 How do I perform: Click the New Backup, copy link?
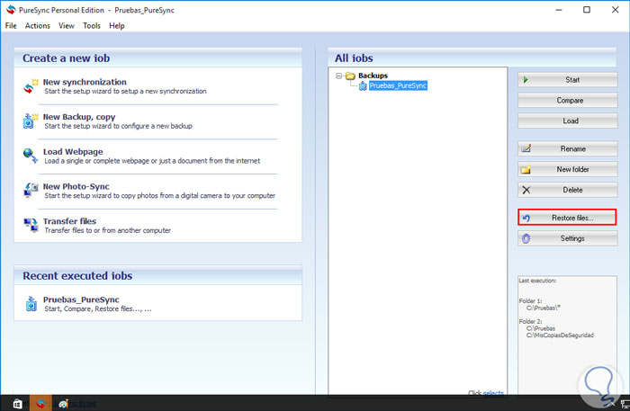[79, 117]
